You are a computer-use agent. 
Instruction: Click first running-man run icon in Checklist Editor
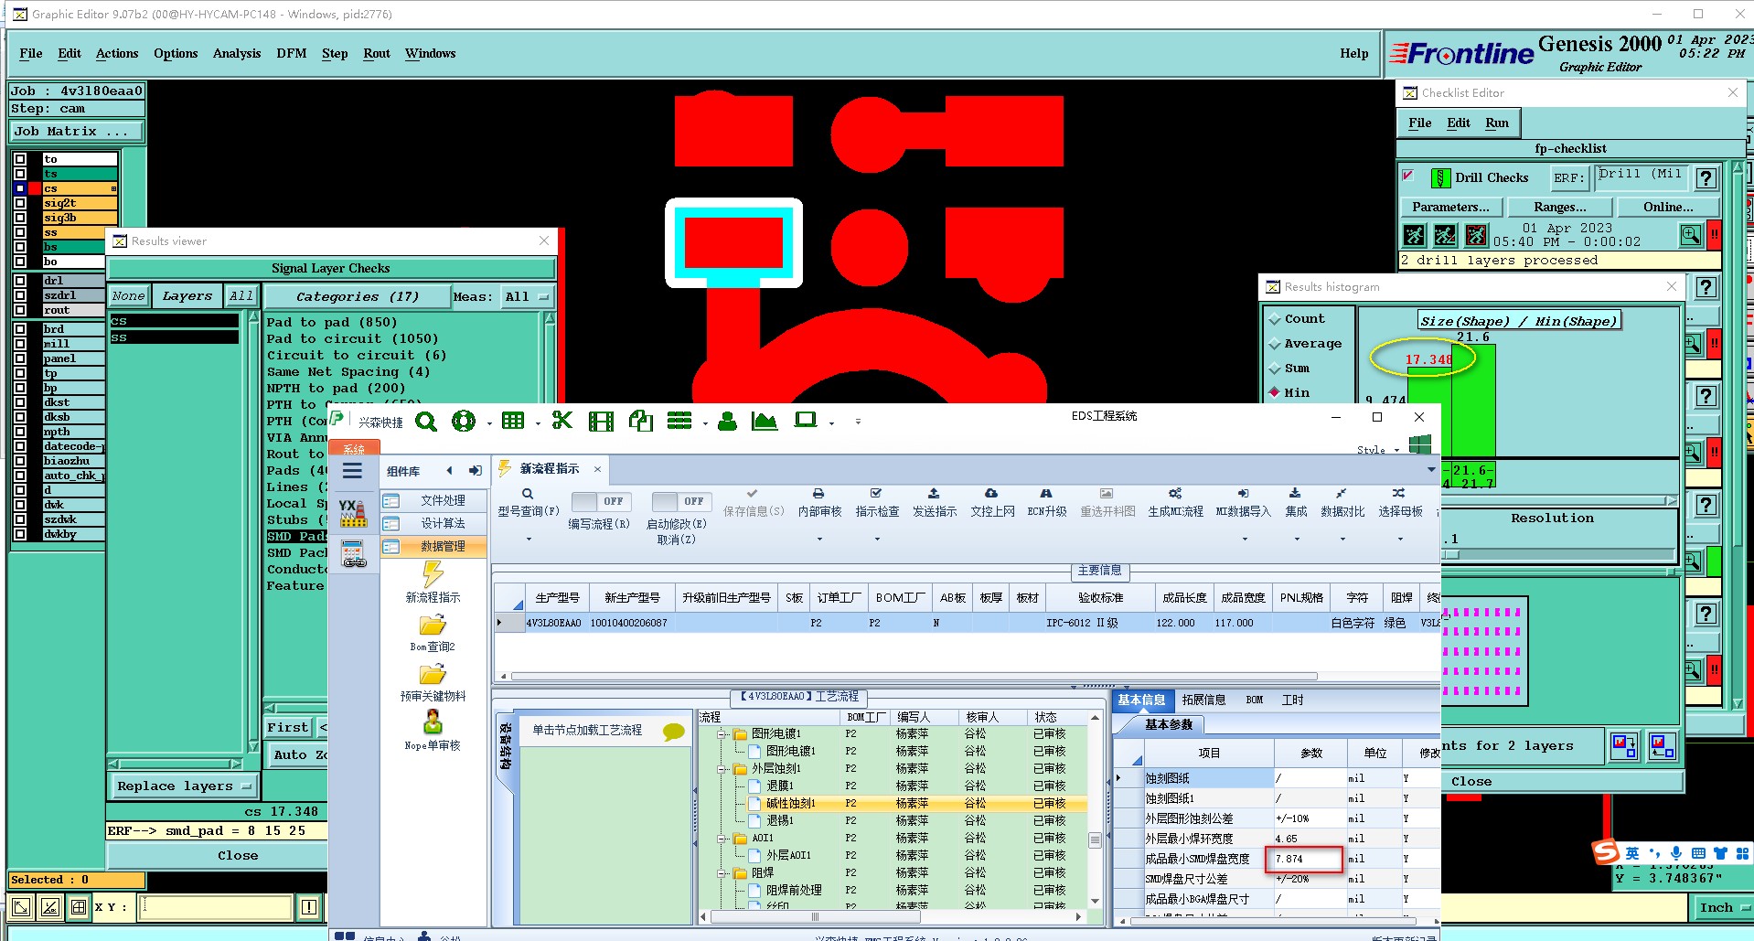point(1414,236)
